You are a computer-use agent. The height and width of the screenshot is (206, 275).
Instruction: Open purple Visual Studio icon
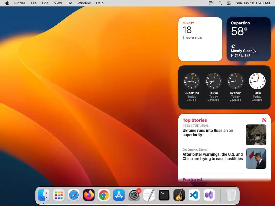click(x=209, y=195)
